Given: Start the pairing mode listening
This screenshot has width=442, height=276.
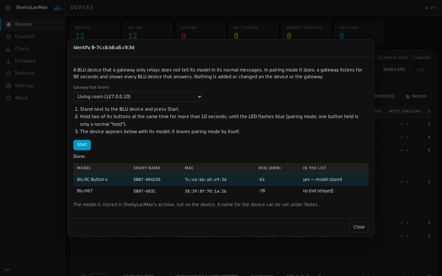Looking at the screenshot, I should point(82,145).
